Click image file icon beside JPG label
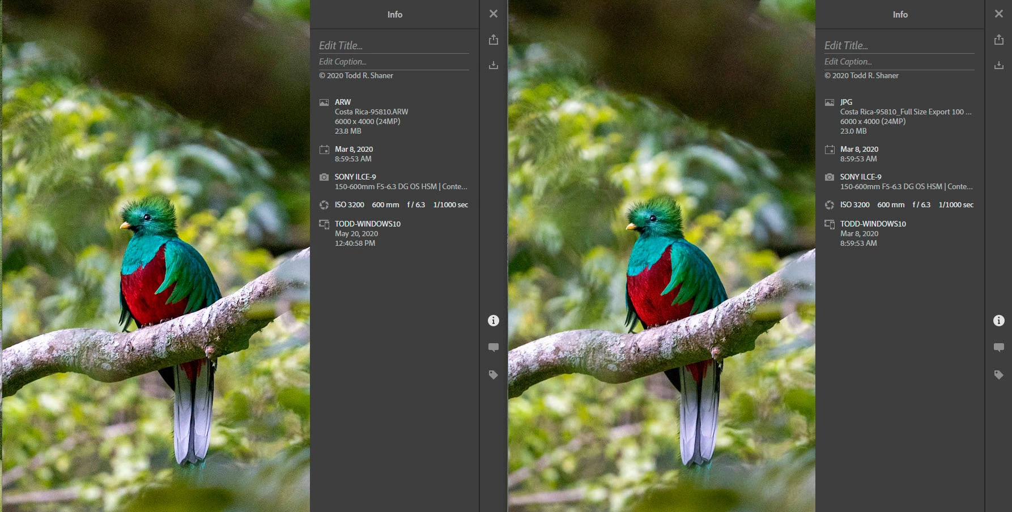The height and width of the screenshot is (512, 1012). tap(830, 103)
